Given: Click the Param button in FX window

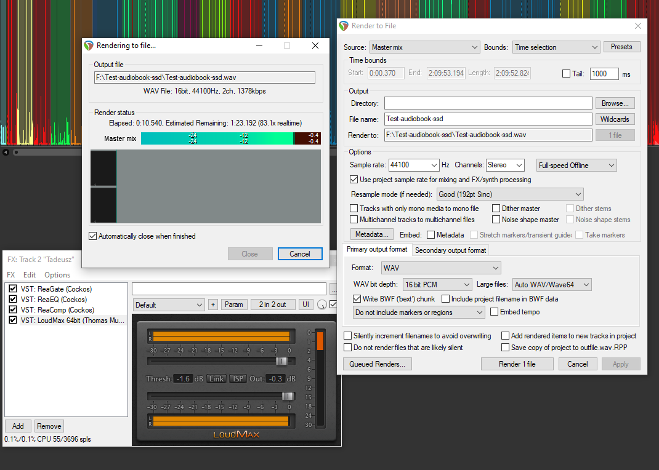Looking at the screenshot, I should [x=234, y=305].
